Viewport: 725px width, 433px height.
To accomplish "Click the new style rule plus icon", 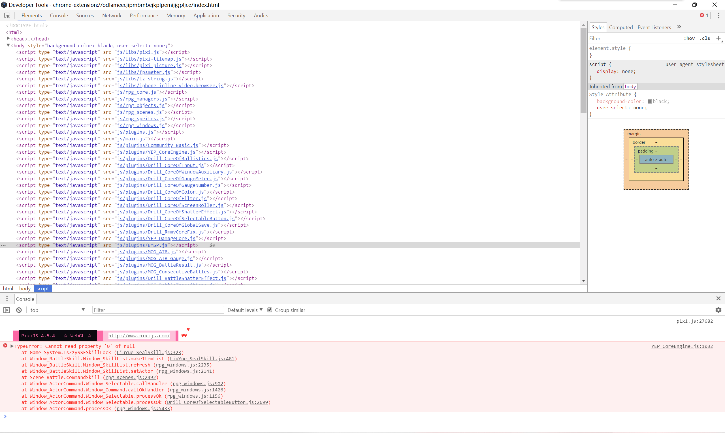I will click(x=718, y=38).
